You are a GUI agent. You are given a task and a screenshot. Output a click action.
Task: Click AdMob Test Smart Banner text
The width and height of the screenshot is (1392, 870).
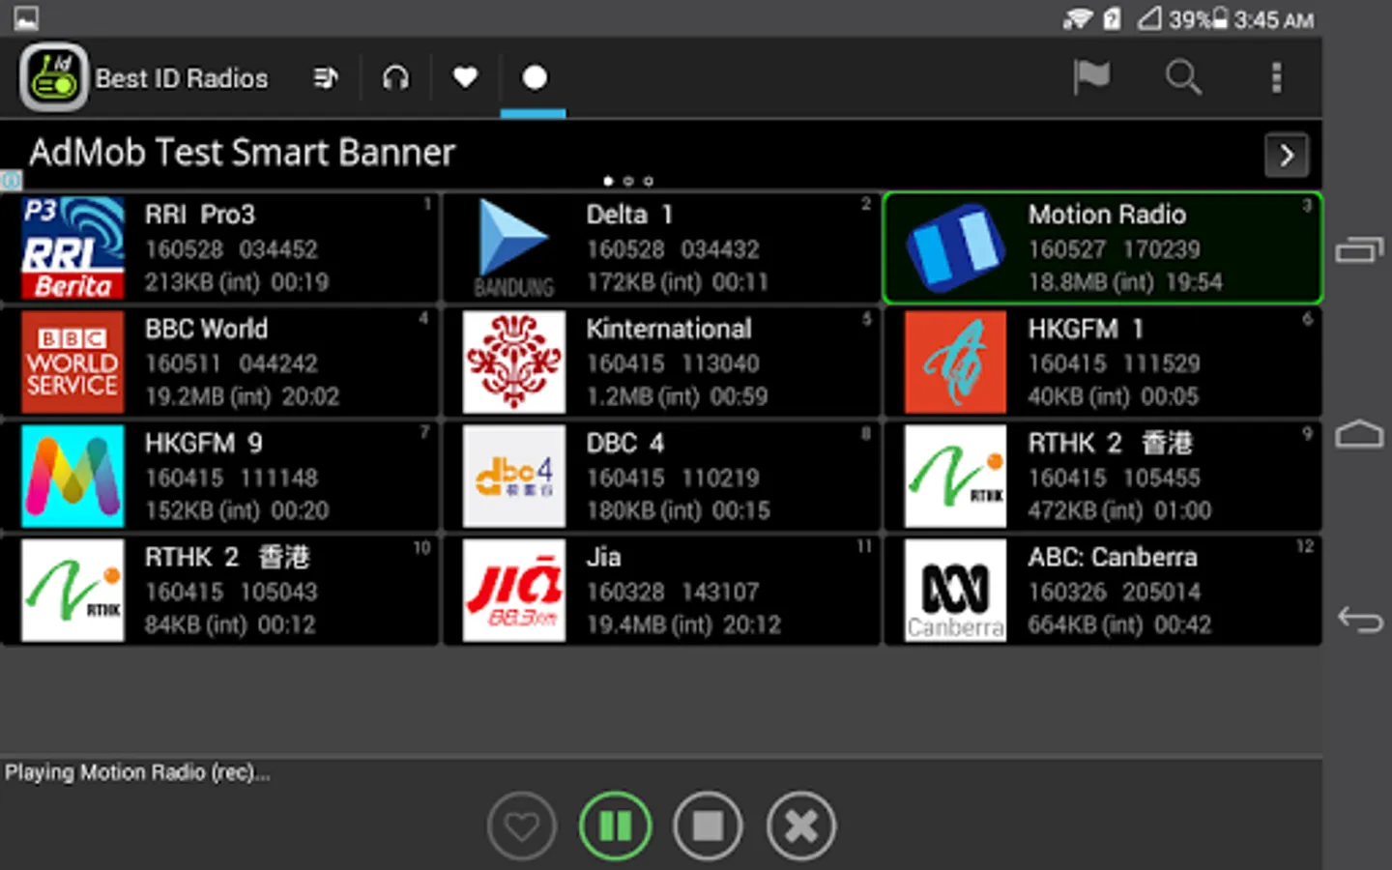(242, 153)
